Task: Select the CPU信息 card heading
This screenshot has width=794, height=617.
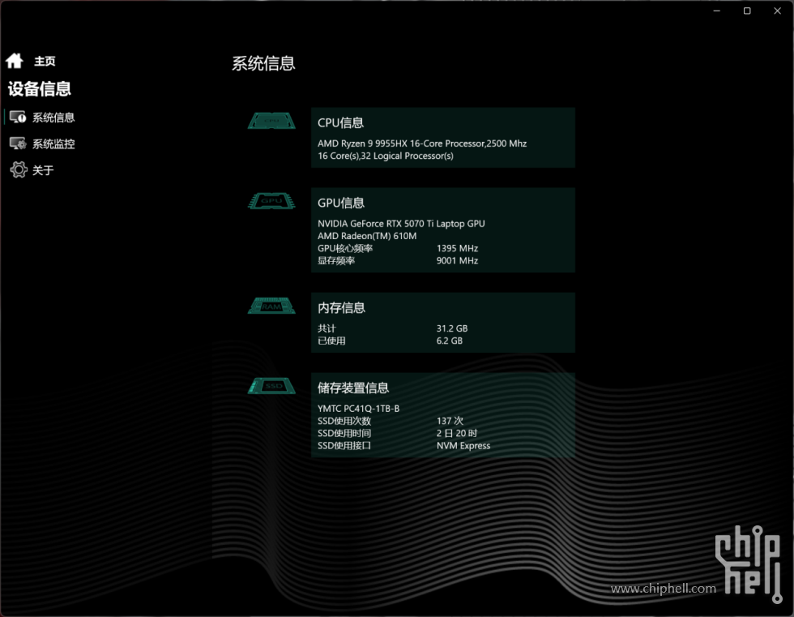Action: 340,122
